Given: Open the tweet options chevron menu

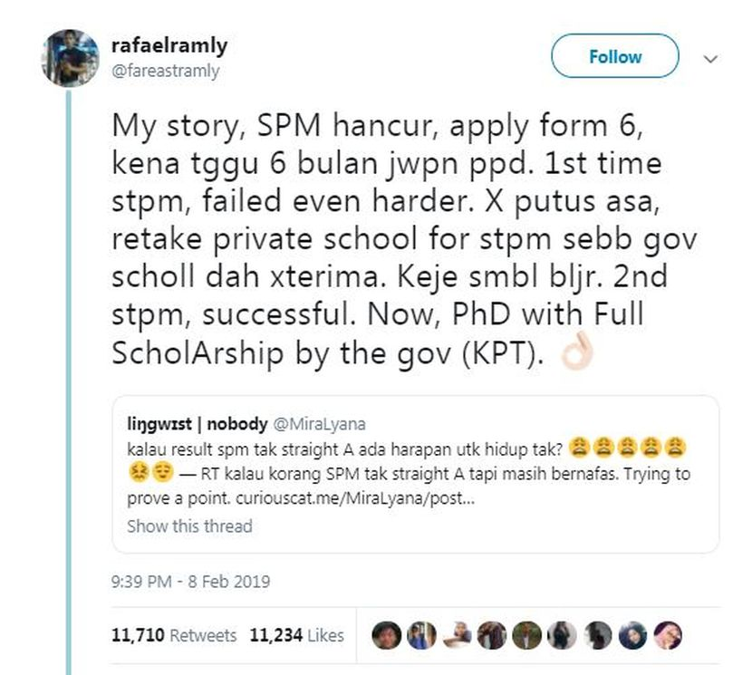Looking at the screenshot, I should [x=711, y=58].
